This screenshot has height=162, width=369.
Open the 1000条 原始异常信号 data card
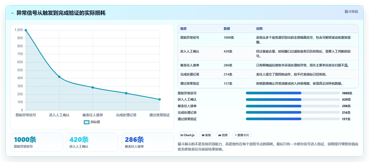tap(37, 142)
